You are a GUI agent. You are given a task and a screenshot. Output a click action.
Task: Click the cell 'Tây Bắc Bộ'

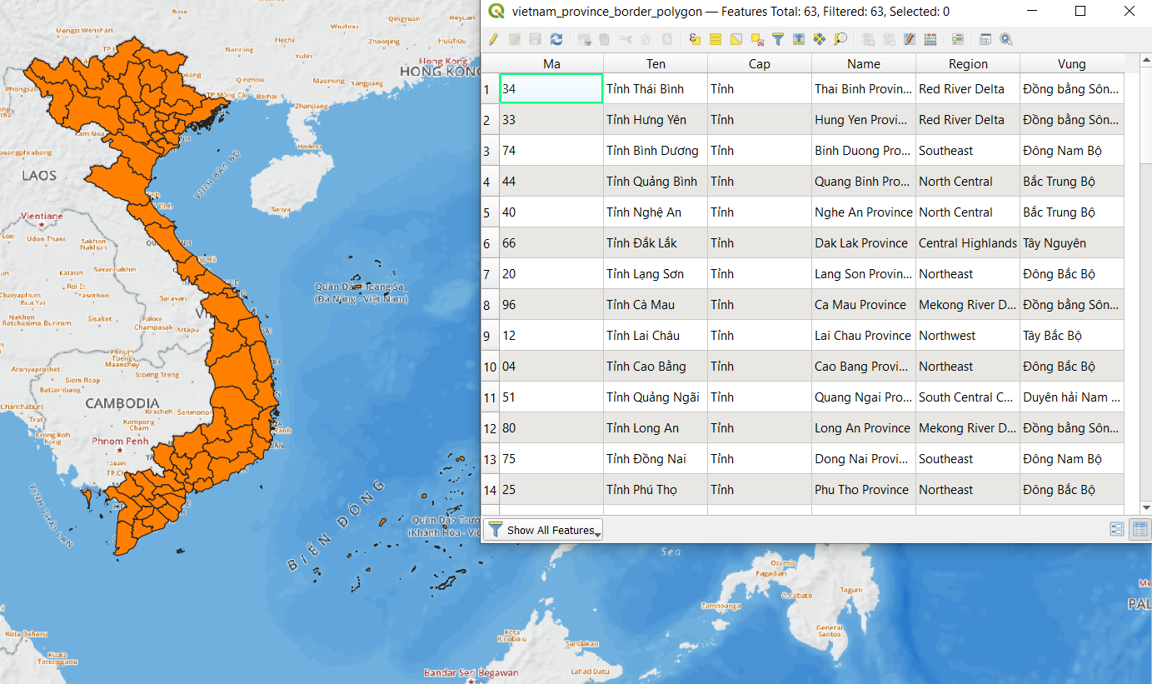click(1072, 335)
